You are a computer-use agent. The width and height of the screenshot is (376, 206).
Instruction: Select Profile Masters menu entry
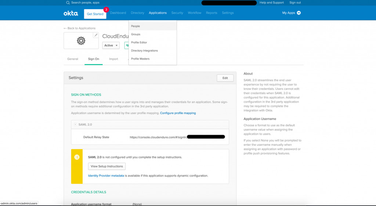pyautogui.click(x=152, y=59)
